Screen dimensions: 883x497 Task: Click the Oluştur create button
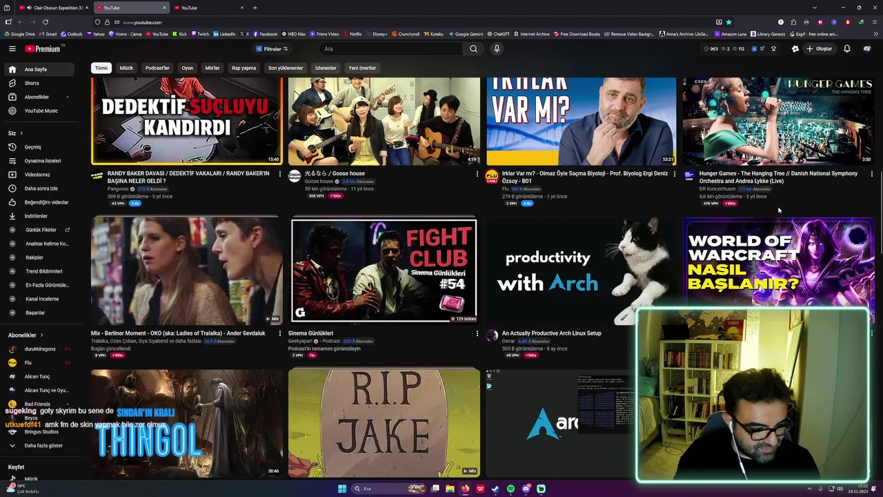pos(819,49)
